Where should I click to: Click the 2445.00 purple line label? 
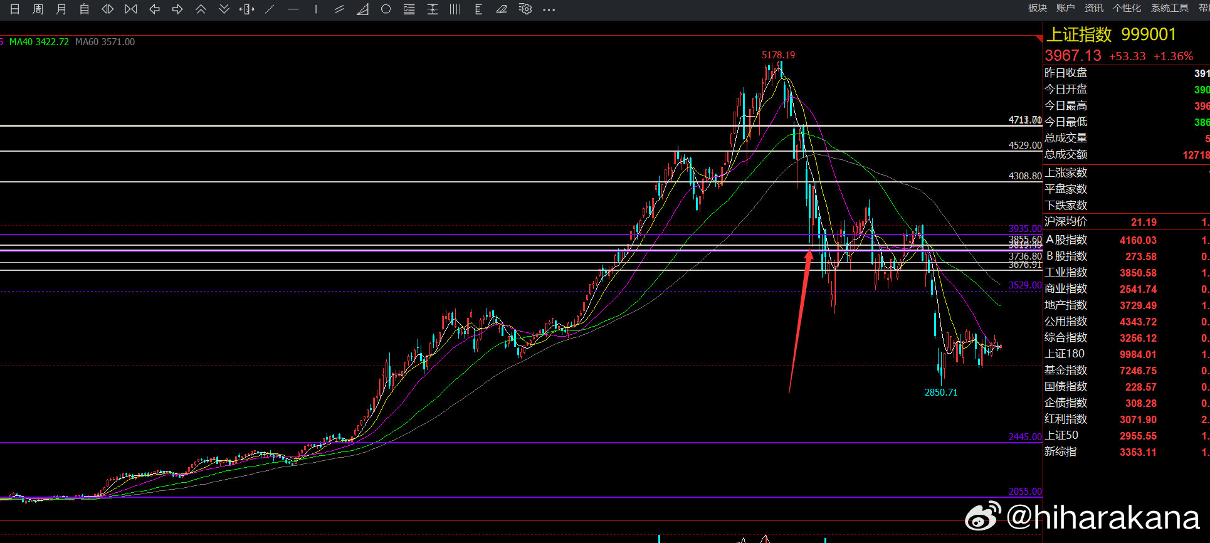point(1025,437)
